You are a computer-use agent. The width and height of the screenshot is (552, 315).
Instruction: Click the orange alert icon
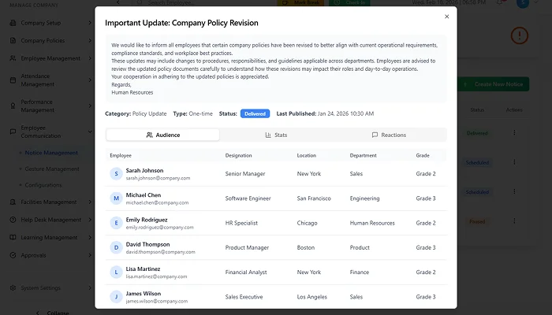click(519, 35)
